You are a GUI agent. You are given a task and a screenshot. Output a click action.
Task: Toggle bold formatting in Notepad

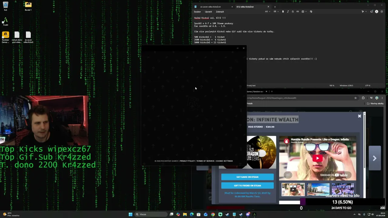283,12
